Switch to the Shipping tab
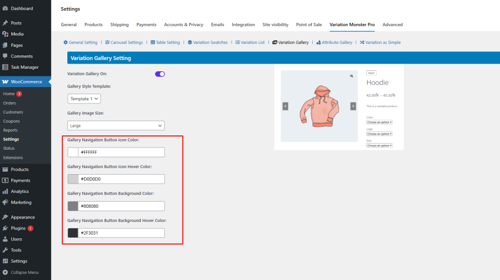 [x=119, y=24]
